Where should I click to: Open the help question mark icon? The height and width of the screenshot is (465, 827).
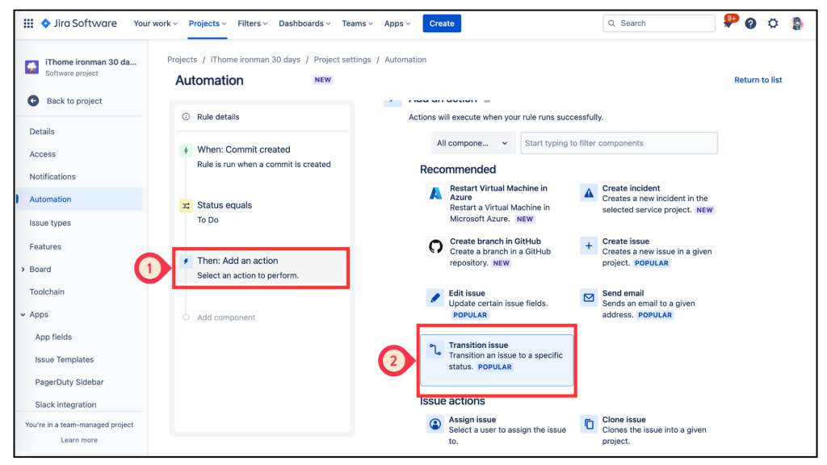pyautogui.click(x=750, y=23)
